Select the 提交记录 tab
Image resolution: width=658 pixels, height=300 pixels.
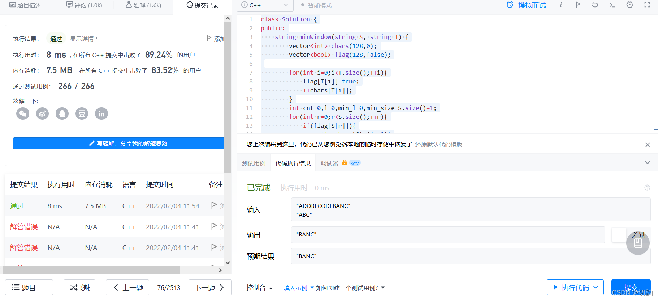tap(202, 5)
